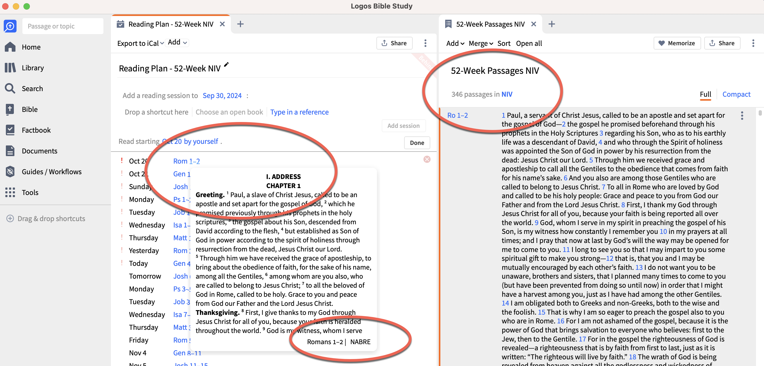764x366 pixels.
Task: Open the Search magnifier in sidebar
Action: 10,88
